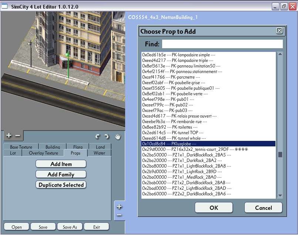Select PK-poubelle verte prop
The width and height of the screenshot is (298, 235).
point(208,94)
